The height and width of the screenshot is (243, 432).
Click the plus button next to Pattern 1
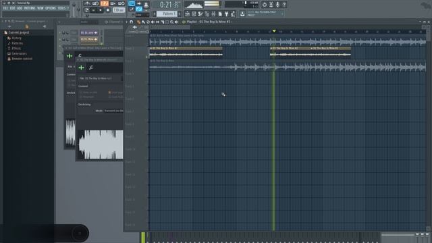click(180, 13)
